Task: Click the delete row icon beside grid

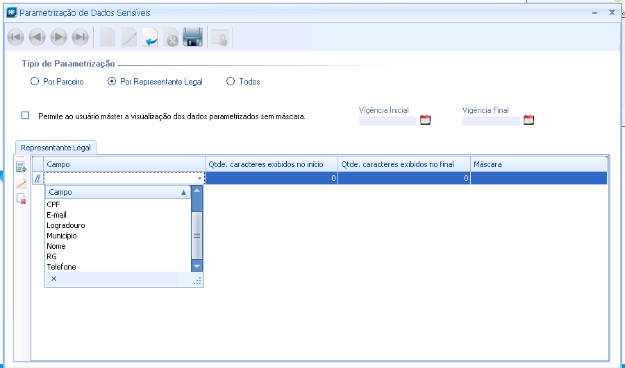Action: coord(21,199)
